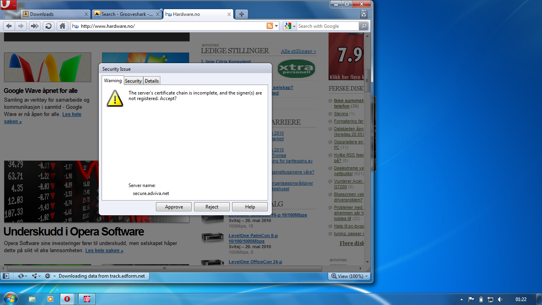The height and width of the screenshot is (305, 542).
Task: Select the Hardware.no tab
Action: click(x=198, y=14)
